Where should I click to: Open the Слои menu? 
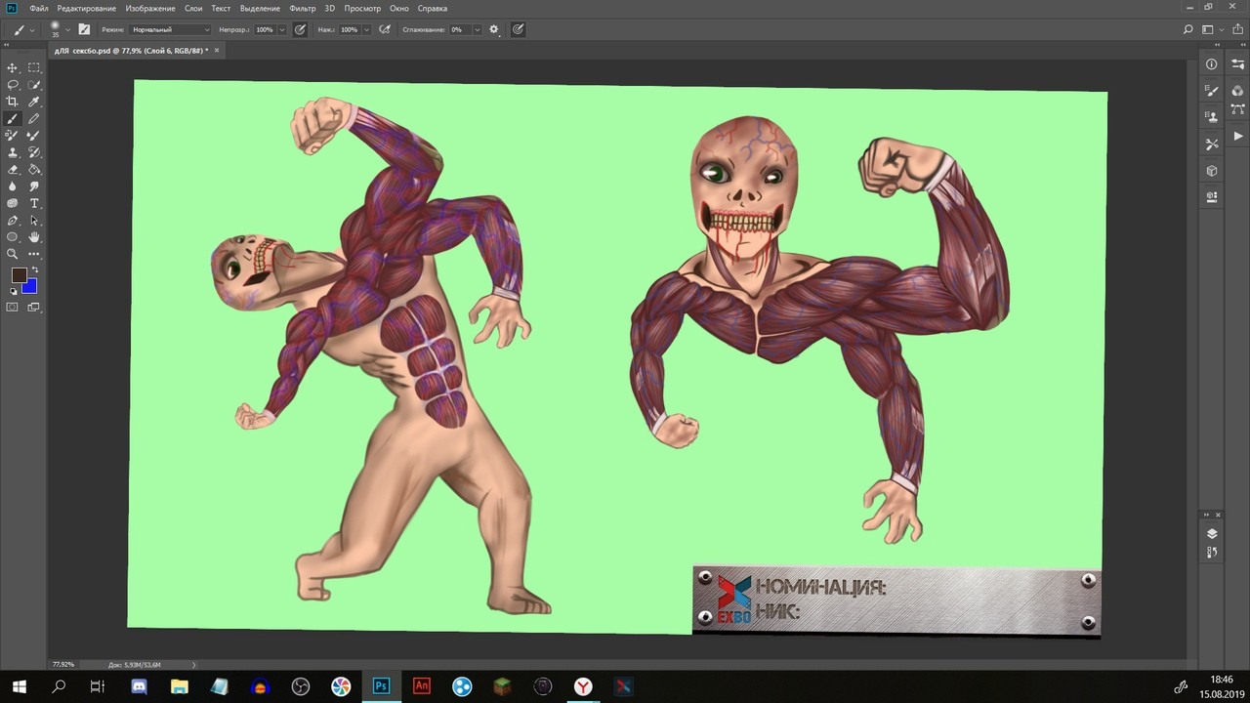193,8
